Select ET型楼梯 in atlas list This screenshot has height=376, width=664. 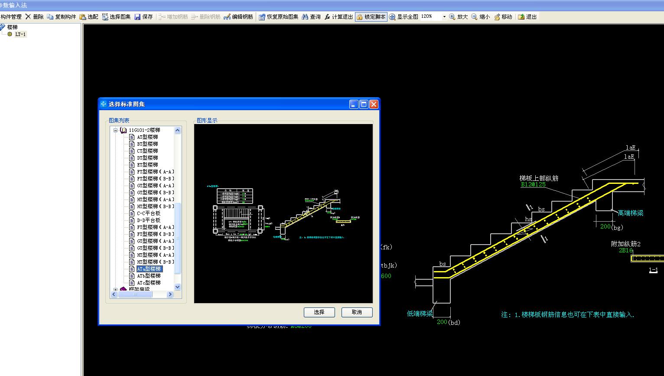coord(147,165)
